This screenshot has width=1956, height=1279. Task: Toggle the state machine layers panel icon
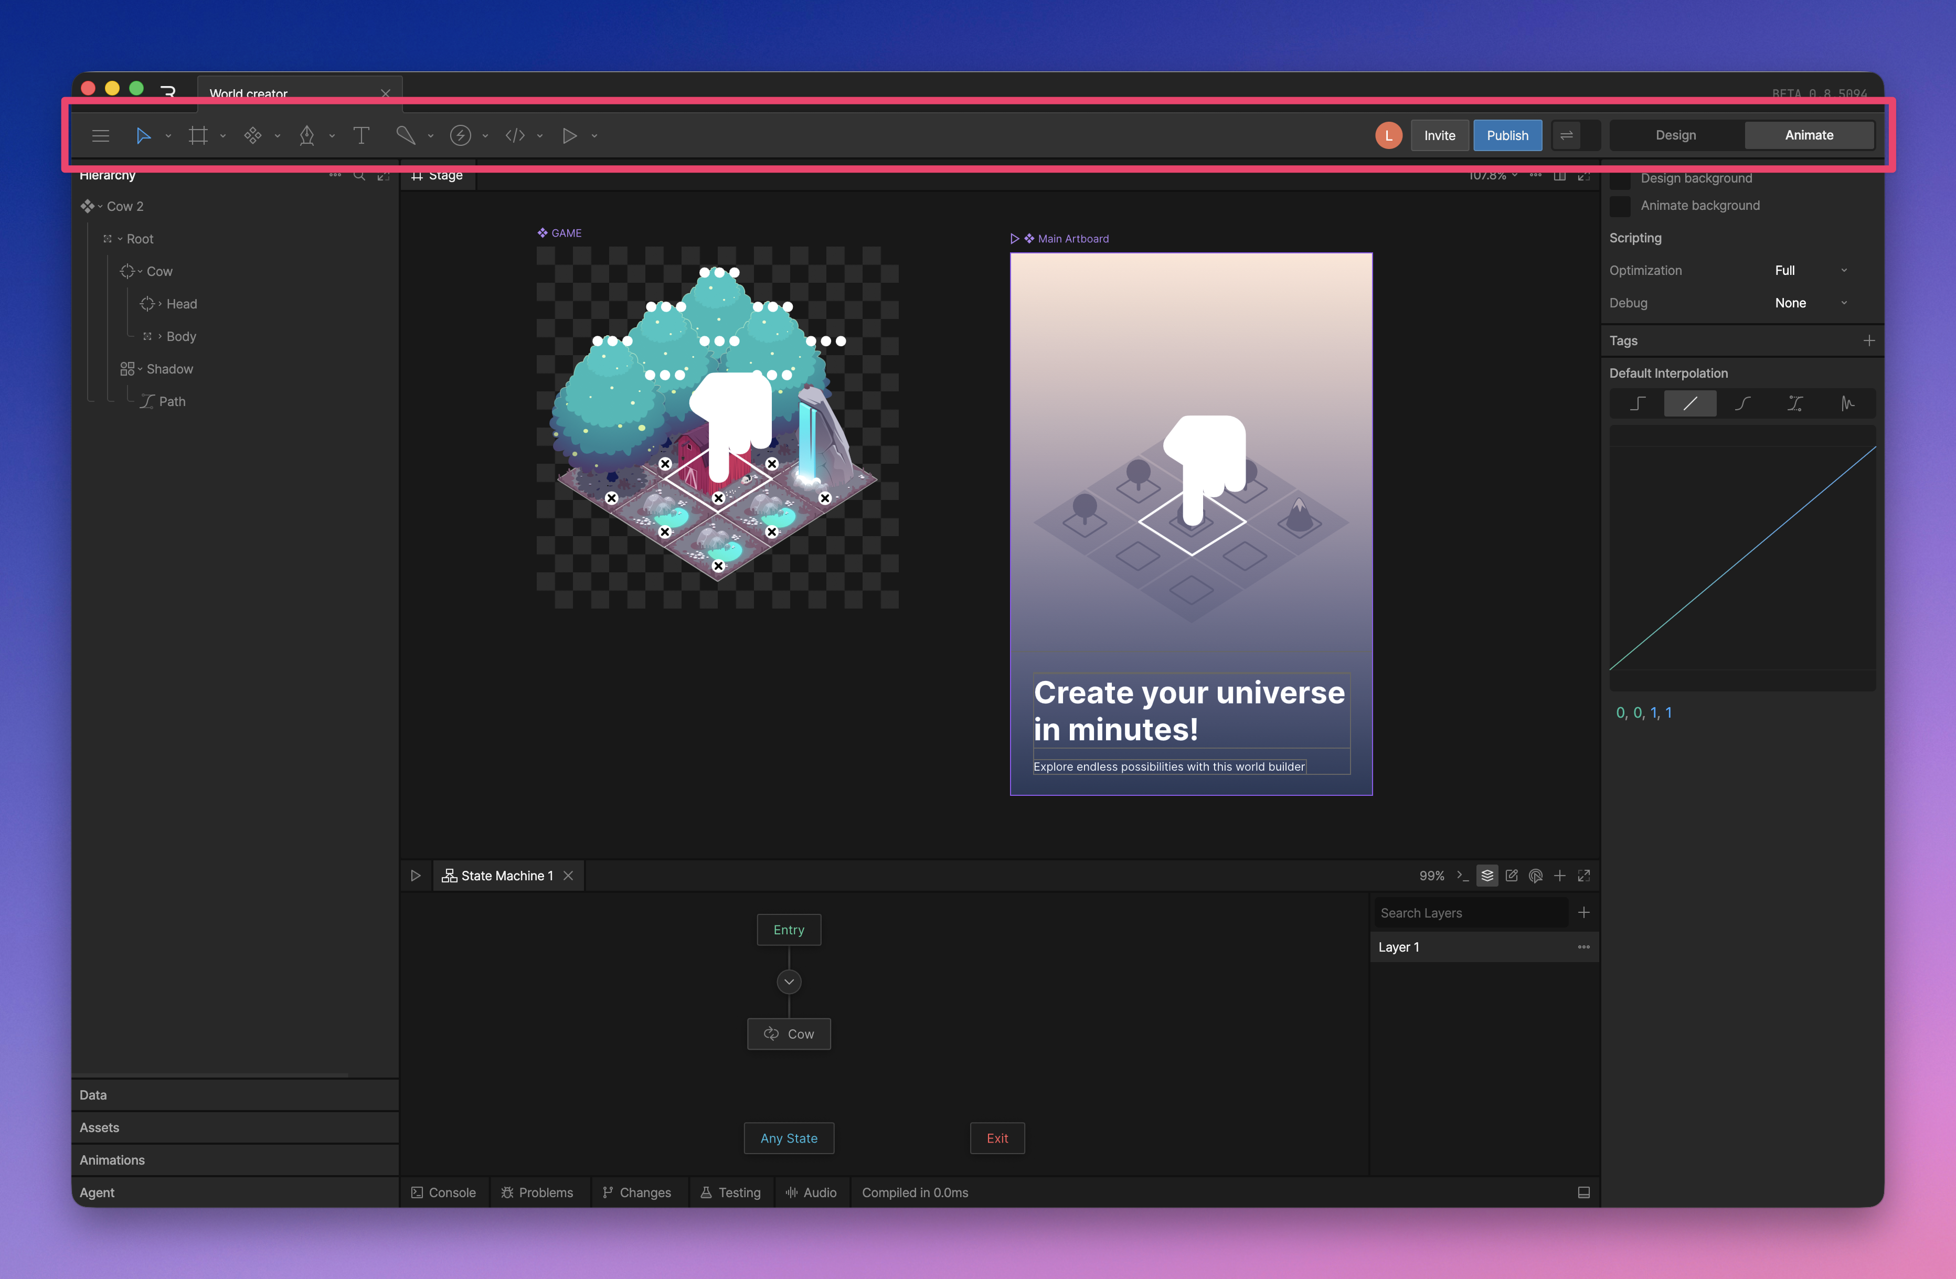click(x=1487, y=876)
